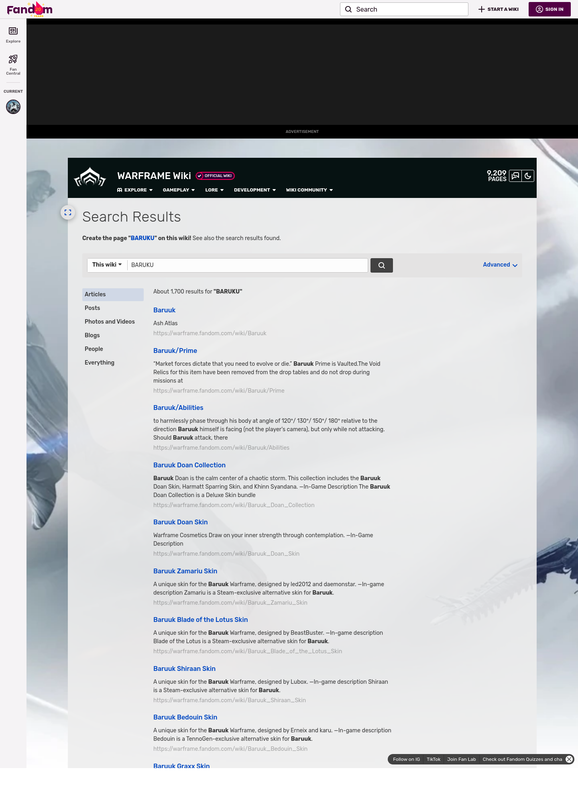Open the Warframe lotus logo
This screenshot has height=803, width=578.
click(x=90, y=177)
